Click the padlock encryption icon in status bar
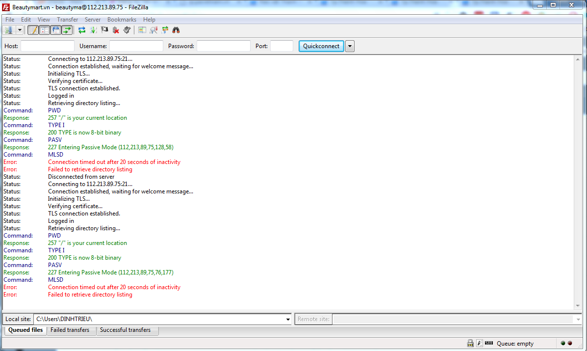 [x=470, y=343]
